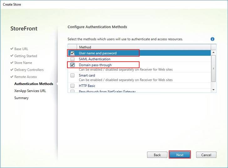Click the Base URL checkmark icon

coord(12,48)
